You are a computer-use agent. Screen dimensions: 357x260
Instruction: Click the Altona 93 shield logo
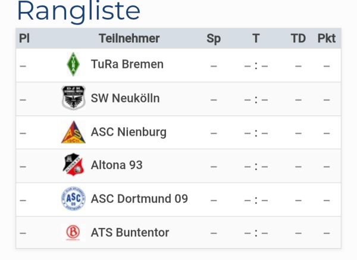(x=73, y=165)
